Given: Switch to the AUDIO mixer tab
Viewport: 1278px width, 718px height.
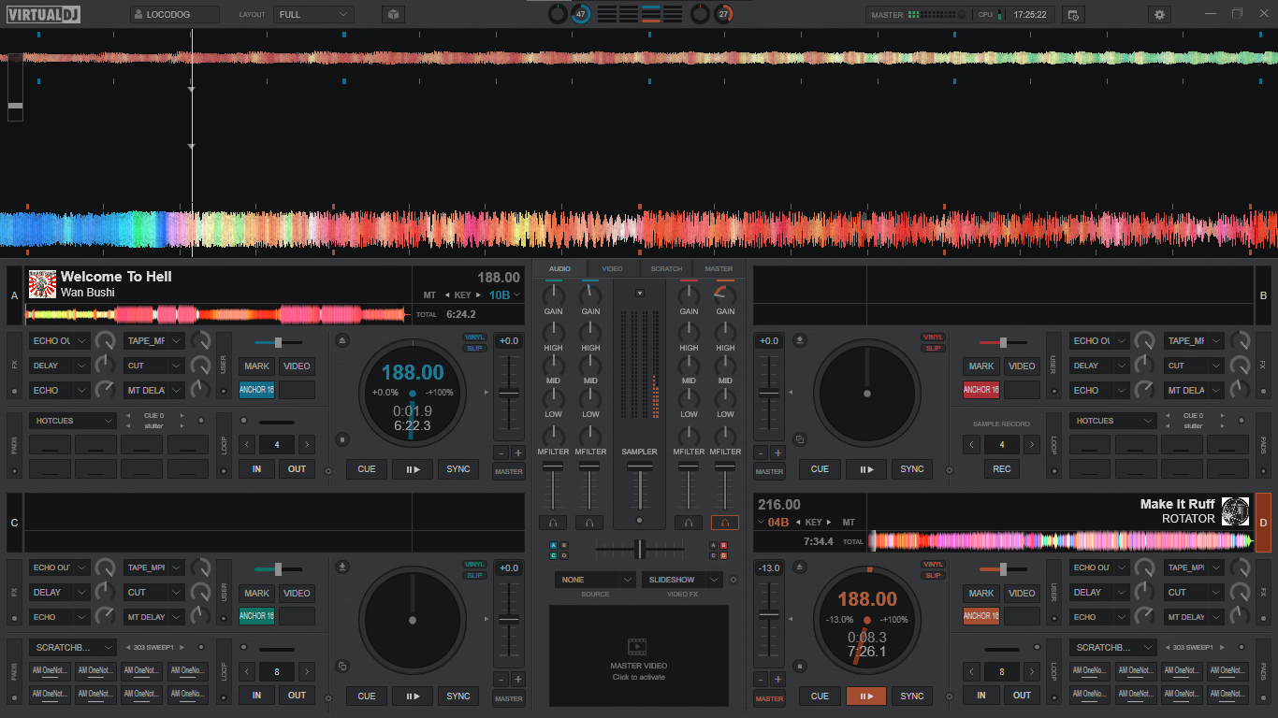Looking at the screenshot, I should (x=559, y=269).
